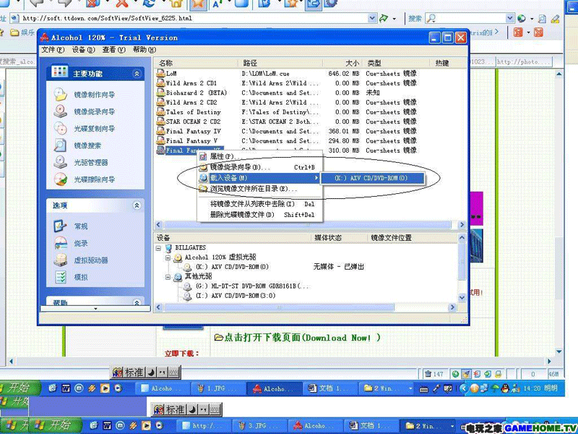Choose 删除光碟镜像文件(D) menu entry
Image resolution: width=578 pixels, height=434 pixels.
click(260, 215)
